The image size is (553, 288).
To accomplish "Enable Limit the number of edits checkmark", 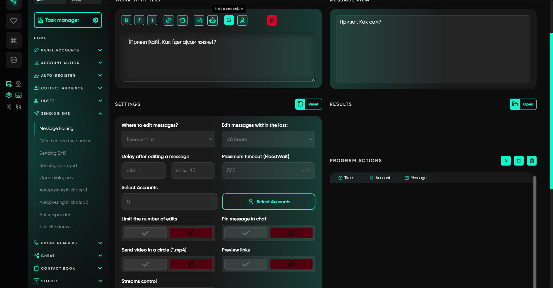I will click(145, 233).
